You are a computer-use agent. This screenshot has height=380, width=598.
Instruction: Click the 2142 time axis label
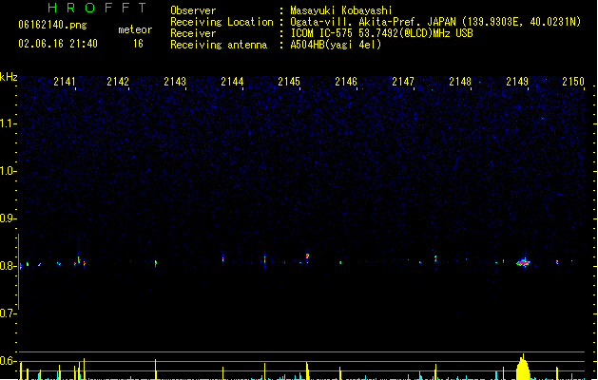(x=118, y=82)
